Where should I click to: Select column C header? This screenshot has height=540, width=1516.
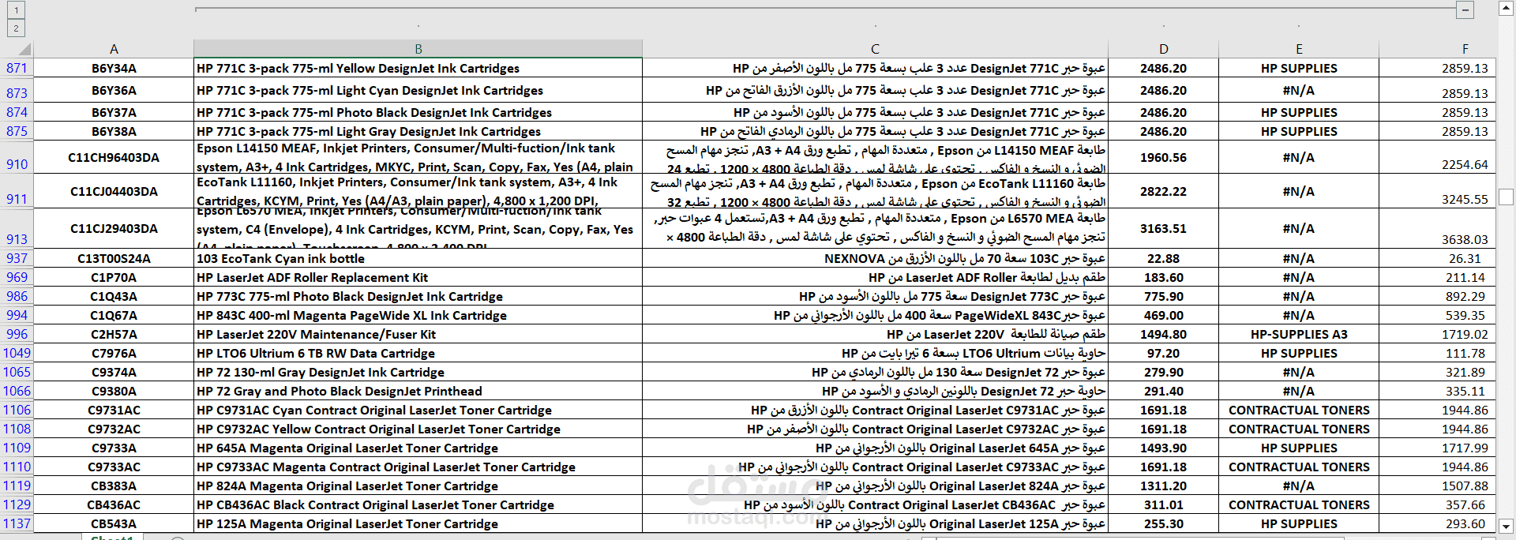tap(875, 49)
